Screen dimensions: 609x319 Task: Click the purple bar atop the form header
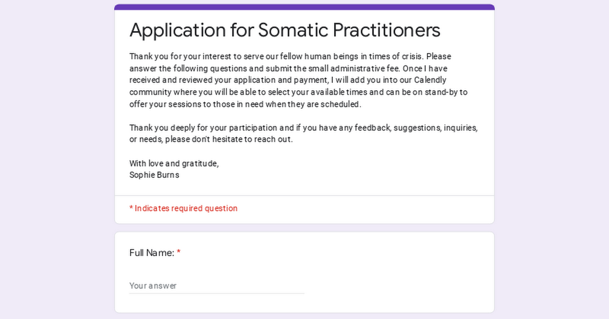[304, 7]
